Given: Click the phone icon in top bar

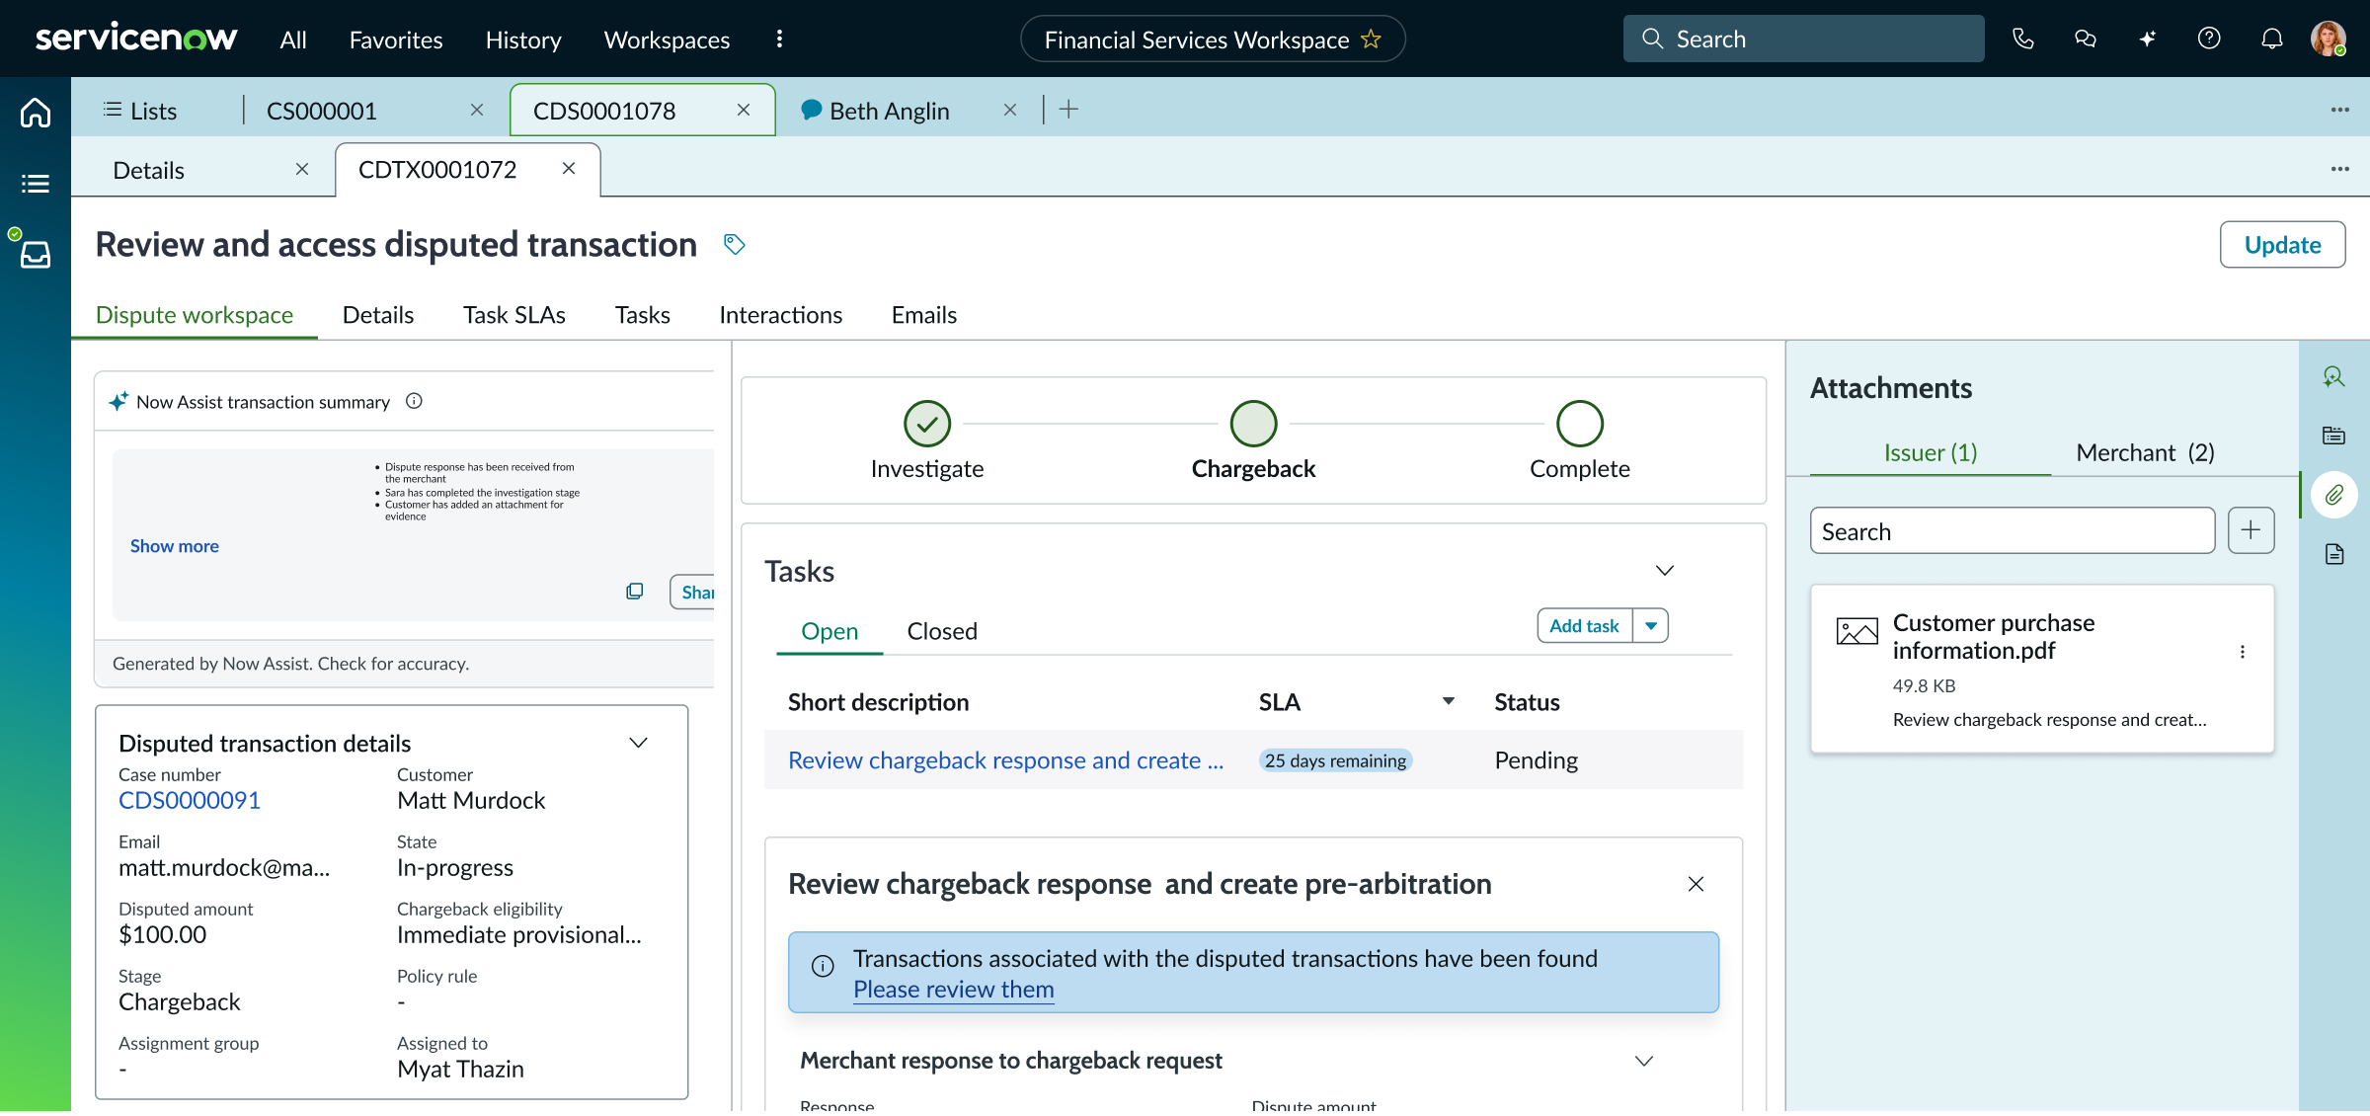Looking at the screenshot, I should 2023,39.
